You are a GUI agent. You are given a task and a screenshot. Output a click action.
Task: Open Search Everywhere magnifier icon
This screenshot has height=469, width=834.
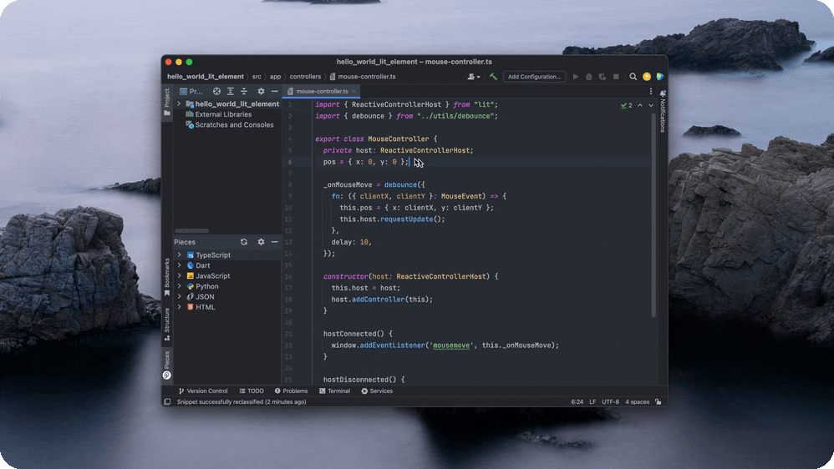(x=633, y=77)
